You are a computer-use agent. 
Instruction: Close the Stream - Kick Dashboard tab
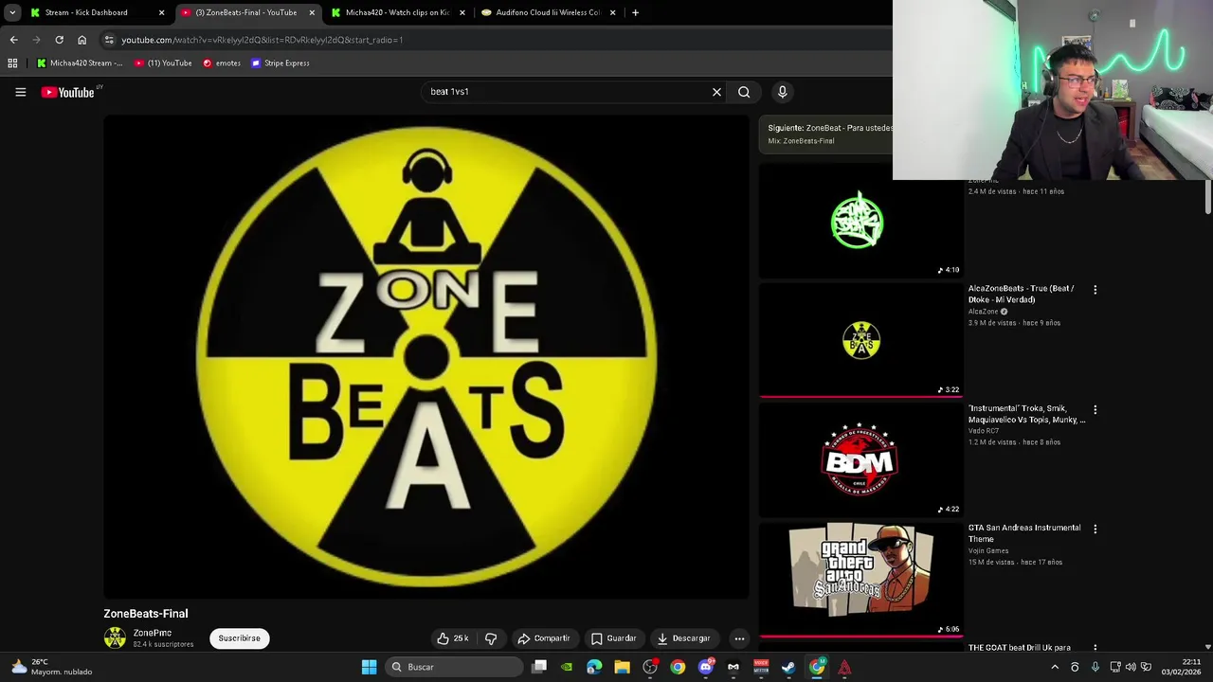[x=161, y=12]
